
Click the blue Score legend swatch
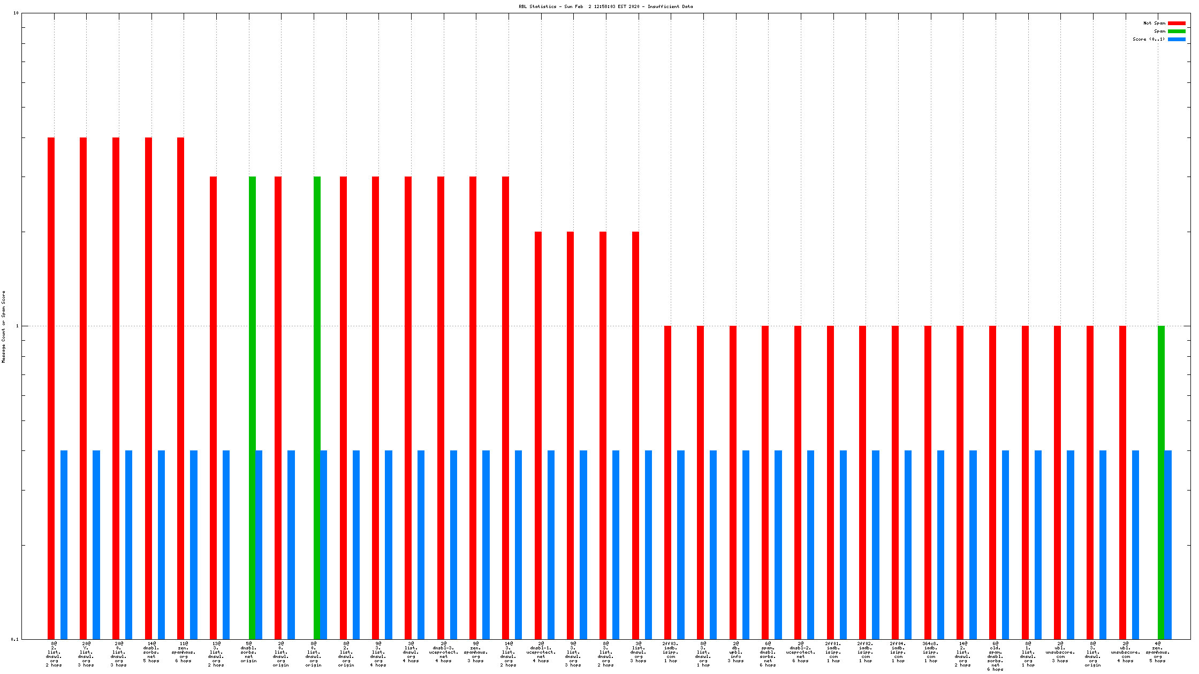[1177, 39]
